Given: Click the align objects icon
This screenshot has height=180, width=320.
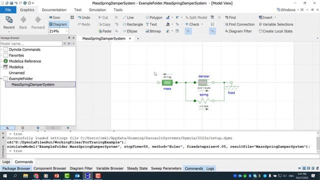Looking at the screenshot, I should [x=177, y=17].
